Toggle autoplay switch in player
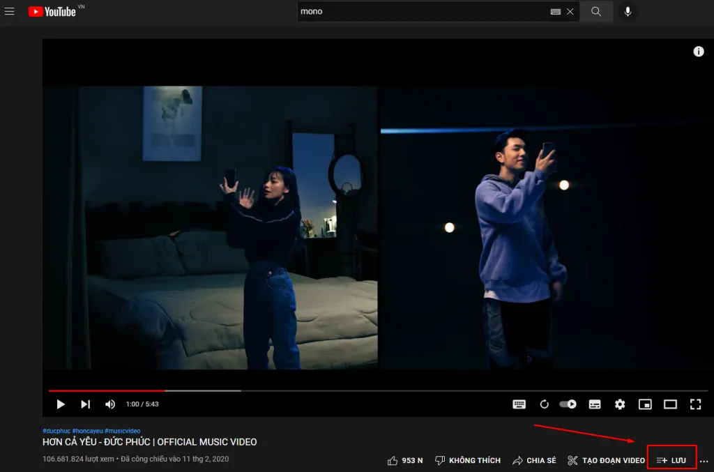 pos(568,404)
